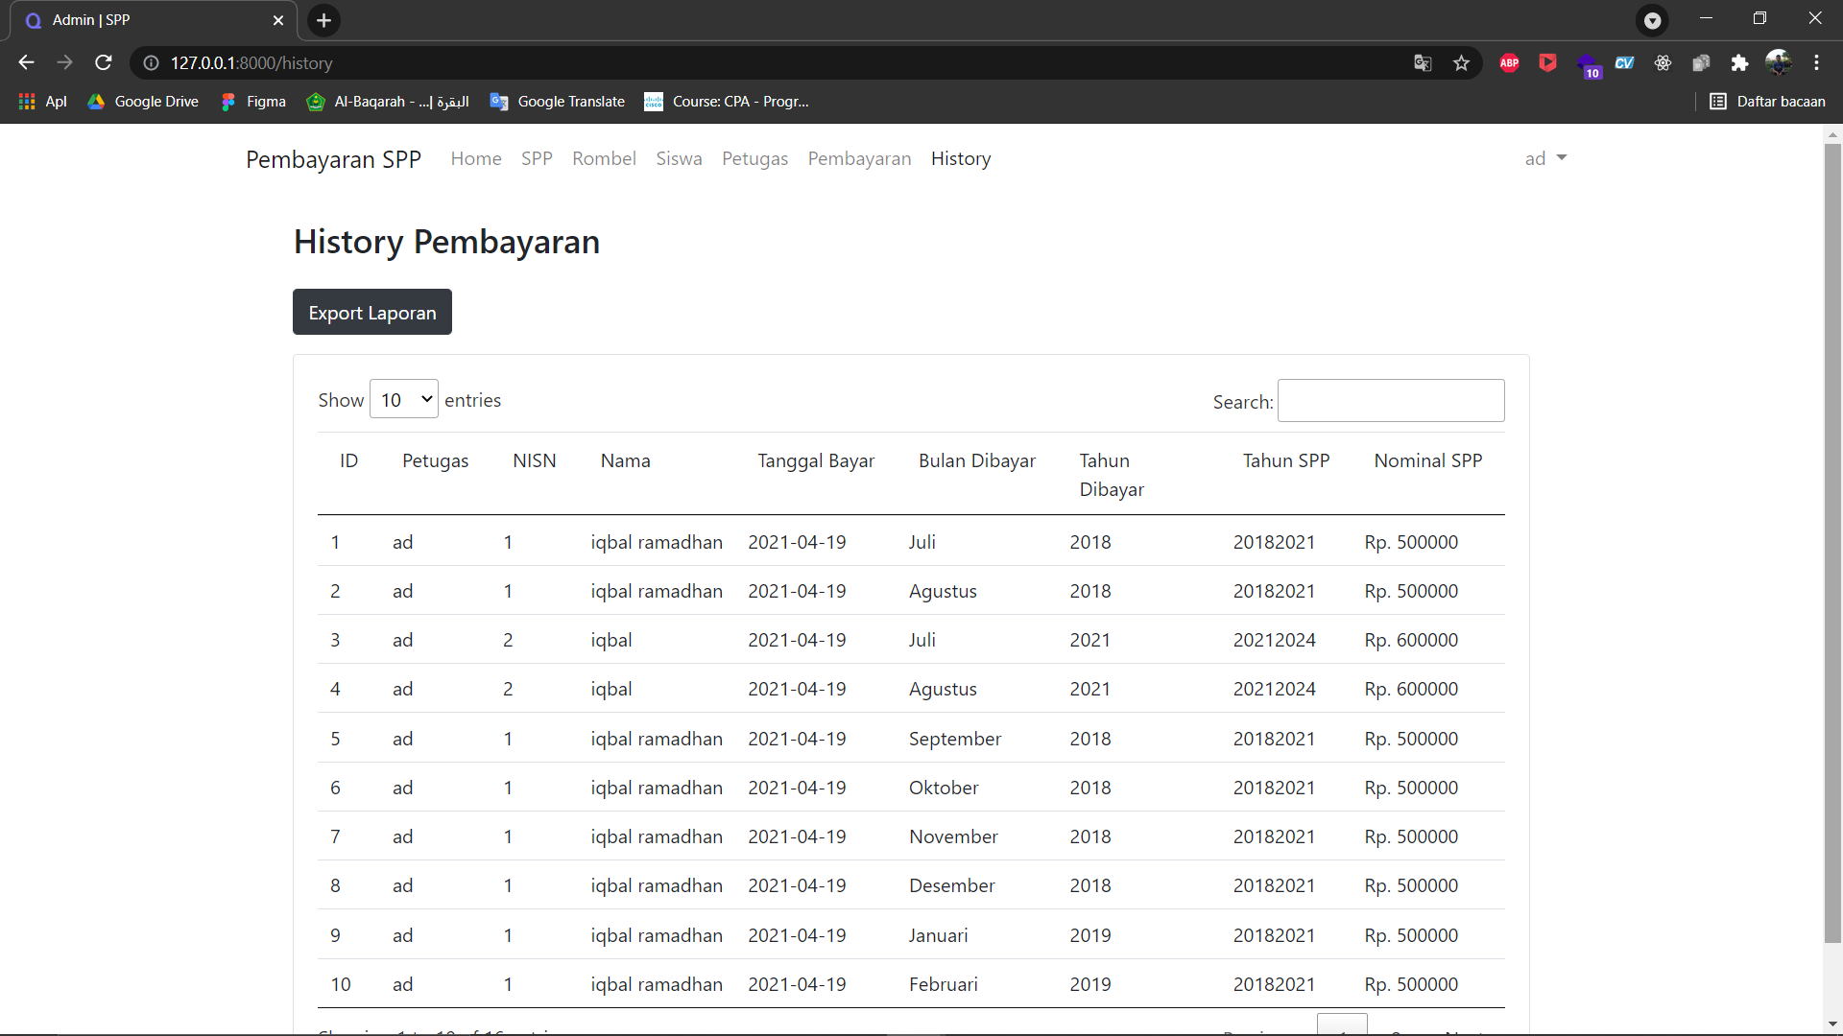Open the SPP nav item
This screenshot has height=1036, width=1843.
click(537, 158)
